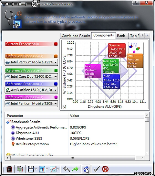Screen dimensions: 155x176
Task: Click the diamond icon beside Whetstone iSSE3
Action: coord(13,138)
